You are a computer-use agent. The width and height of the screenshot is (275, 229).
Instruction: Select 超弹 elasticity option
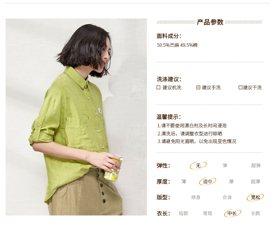point(256,165)
